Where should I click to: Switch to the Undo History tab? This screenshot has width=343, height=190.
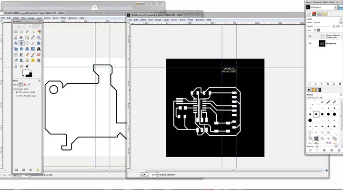325,14
